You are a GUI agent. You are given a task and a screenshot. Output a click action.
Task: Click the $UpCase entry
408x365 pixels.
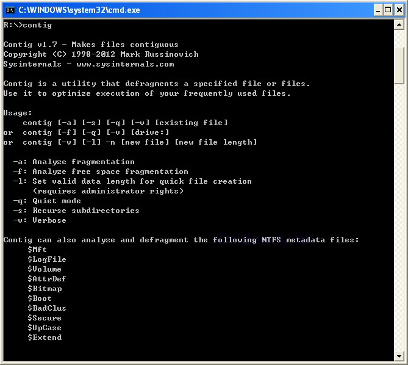tap(45, 328)
